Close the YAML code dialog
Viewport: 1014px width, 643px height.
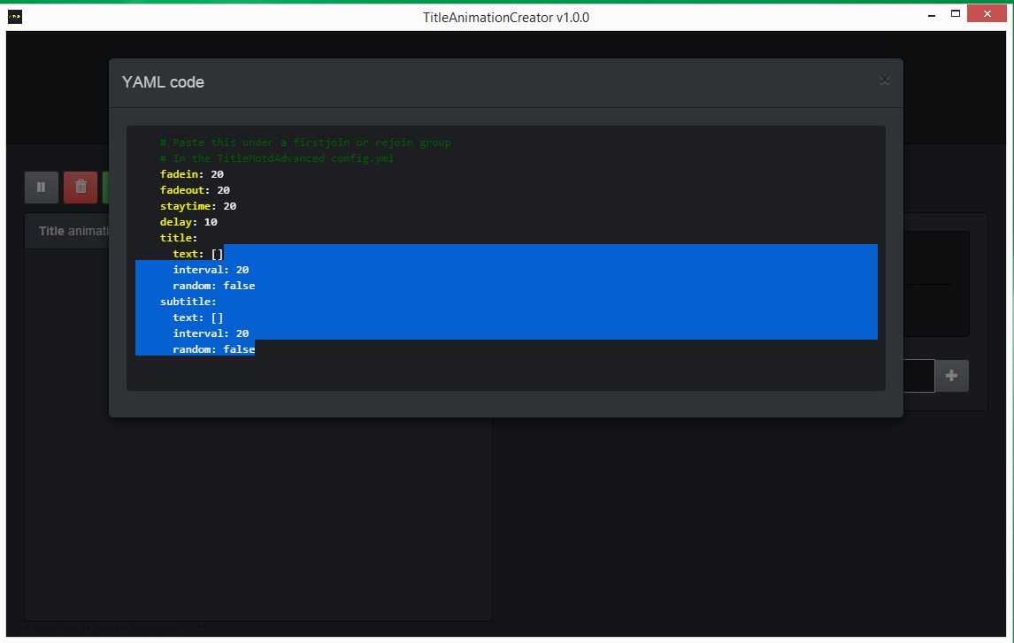[x=884, y=80]
